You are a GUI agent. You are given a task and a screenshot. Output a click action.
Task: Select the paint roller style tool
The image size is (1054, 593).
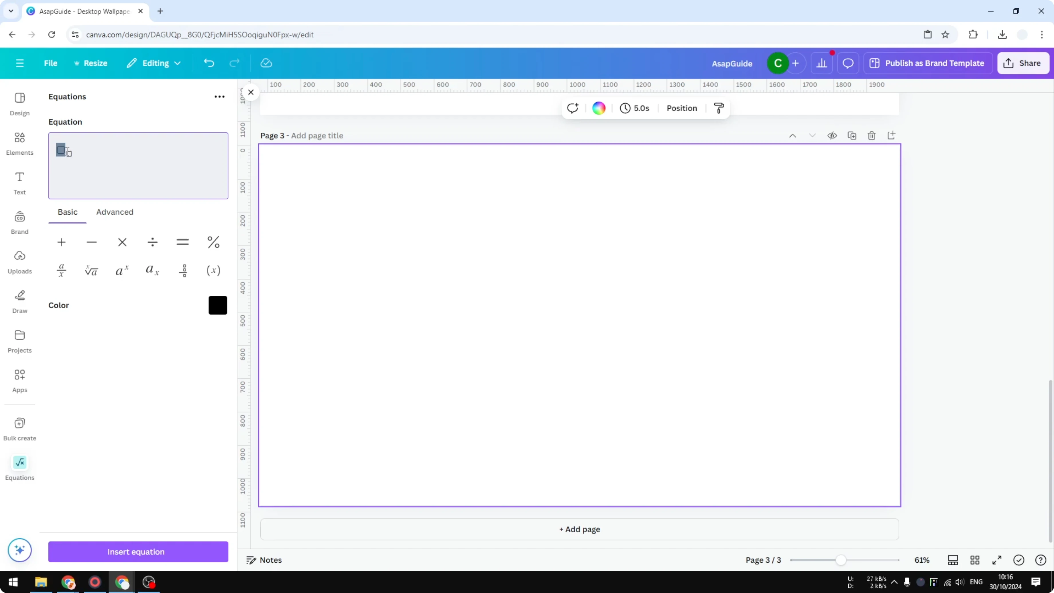(719, 108)
